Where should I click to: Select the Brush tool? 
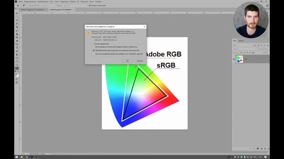tap(17, 30)
